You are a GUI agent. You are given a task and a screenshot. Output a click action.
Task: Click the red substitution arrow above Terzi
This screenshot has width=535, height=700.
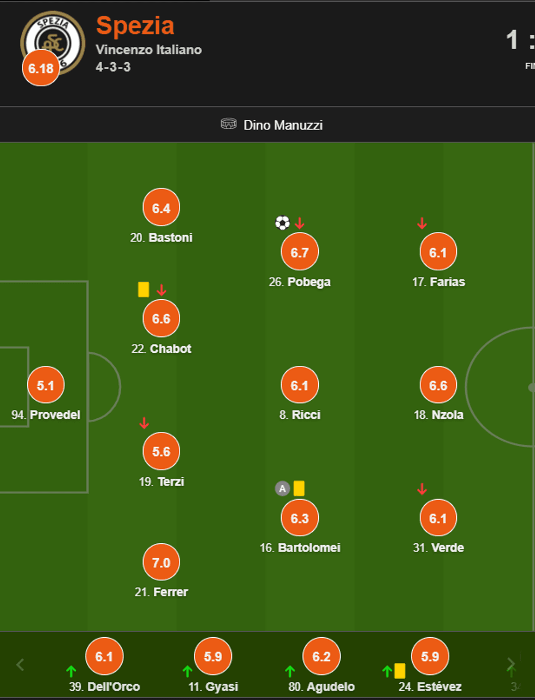[144, 423]
